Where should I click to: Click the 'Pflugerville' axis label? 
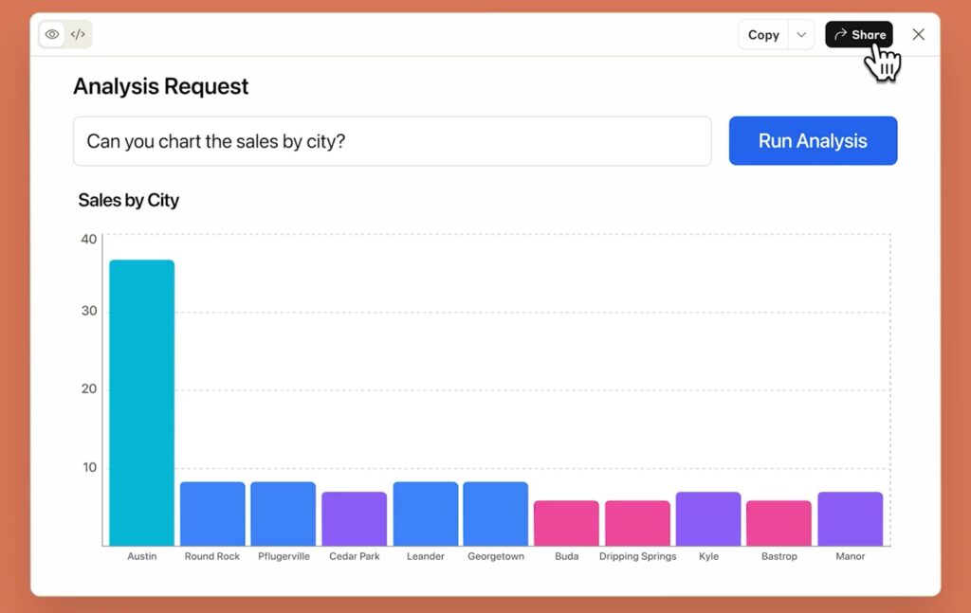click(284, 556)
